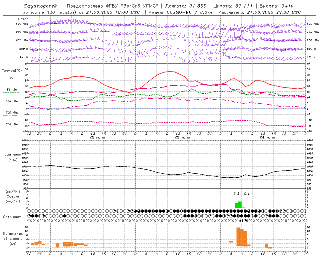
Task: Click the "Облачность" cloudiness label
Action: click(x=13, y=217)
